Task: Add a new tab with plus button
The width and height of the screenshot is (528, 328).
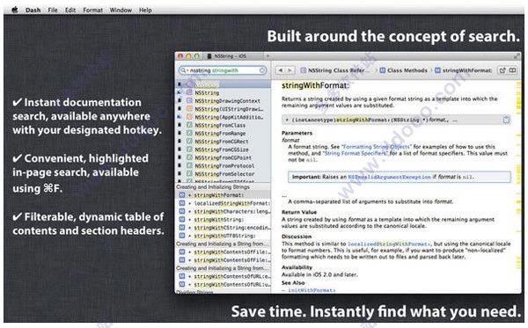Action: pos(268,56)
